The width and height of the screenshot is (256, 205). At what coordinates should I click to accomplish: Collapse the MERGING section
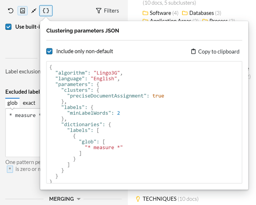pyautogui.click(x=65, y=199)
